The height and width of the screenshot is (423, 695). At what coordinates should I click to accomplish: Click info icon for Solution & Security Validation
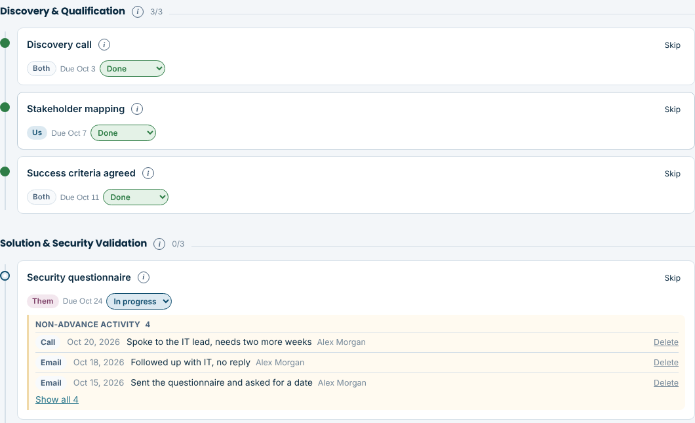click(x=159, y=244)
